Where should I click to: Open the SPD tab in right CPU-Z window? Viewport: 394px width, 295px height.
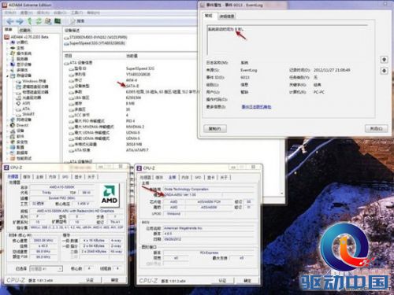tap(198, 178)
